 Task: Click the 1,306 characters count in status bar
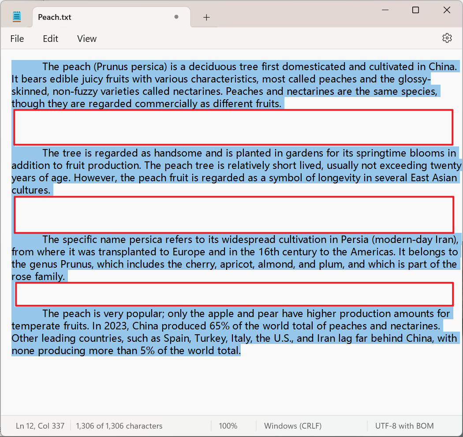(119, 426)
